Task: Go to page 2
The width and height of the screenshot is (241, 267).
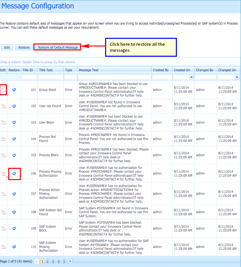Action: pos(48,261)
